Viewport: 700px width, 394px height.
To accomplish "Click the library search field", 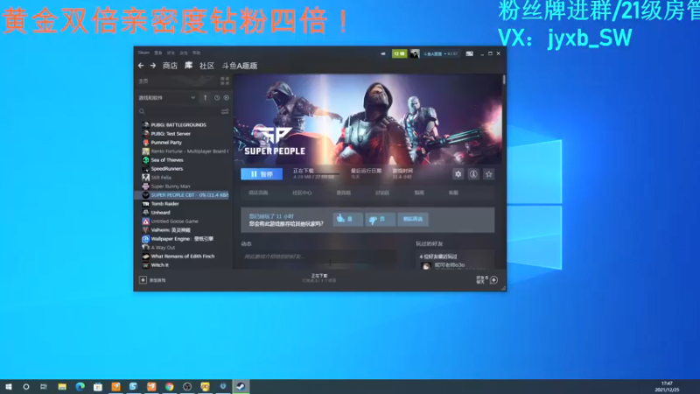I will point(178,111).
